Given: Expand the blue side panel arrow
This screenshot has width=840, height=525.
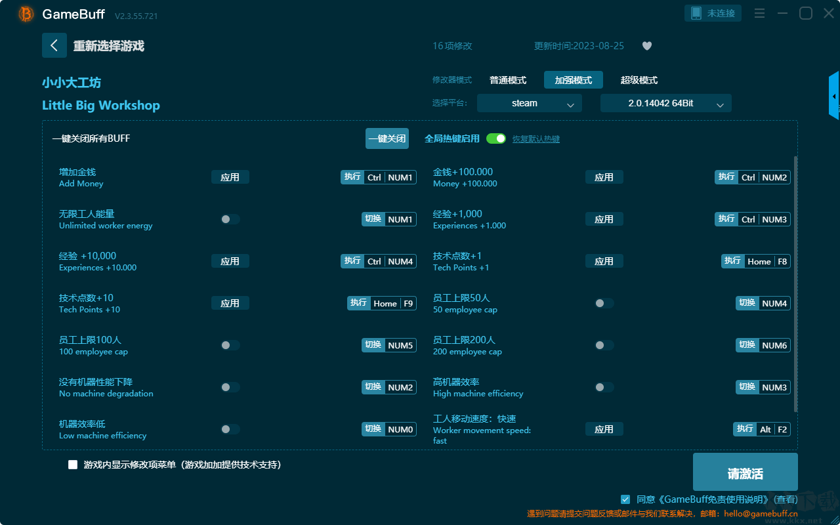Looking at the screenshot, I should (834, 96).
